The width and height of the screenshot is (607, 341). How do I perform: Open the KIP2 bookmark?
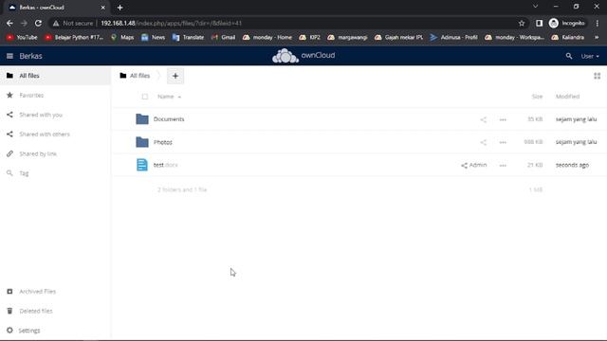point(310,37)
